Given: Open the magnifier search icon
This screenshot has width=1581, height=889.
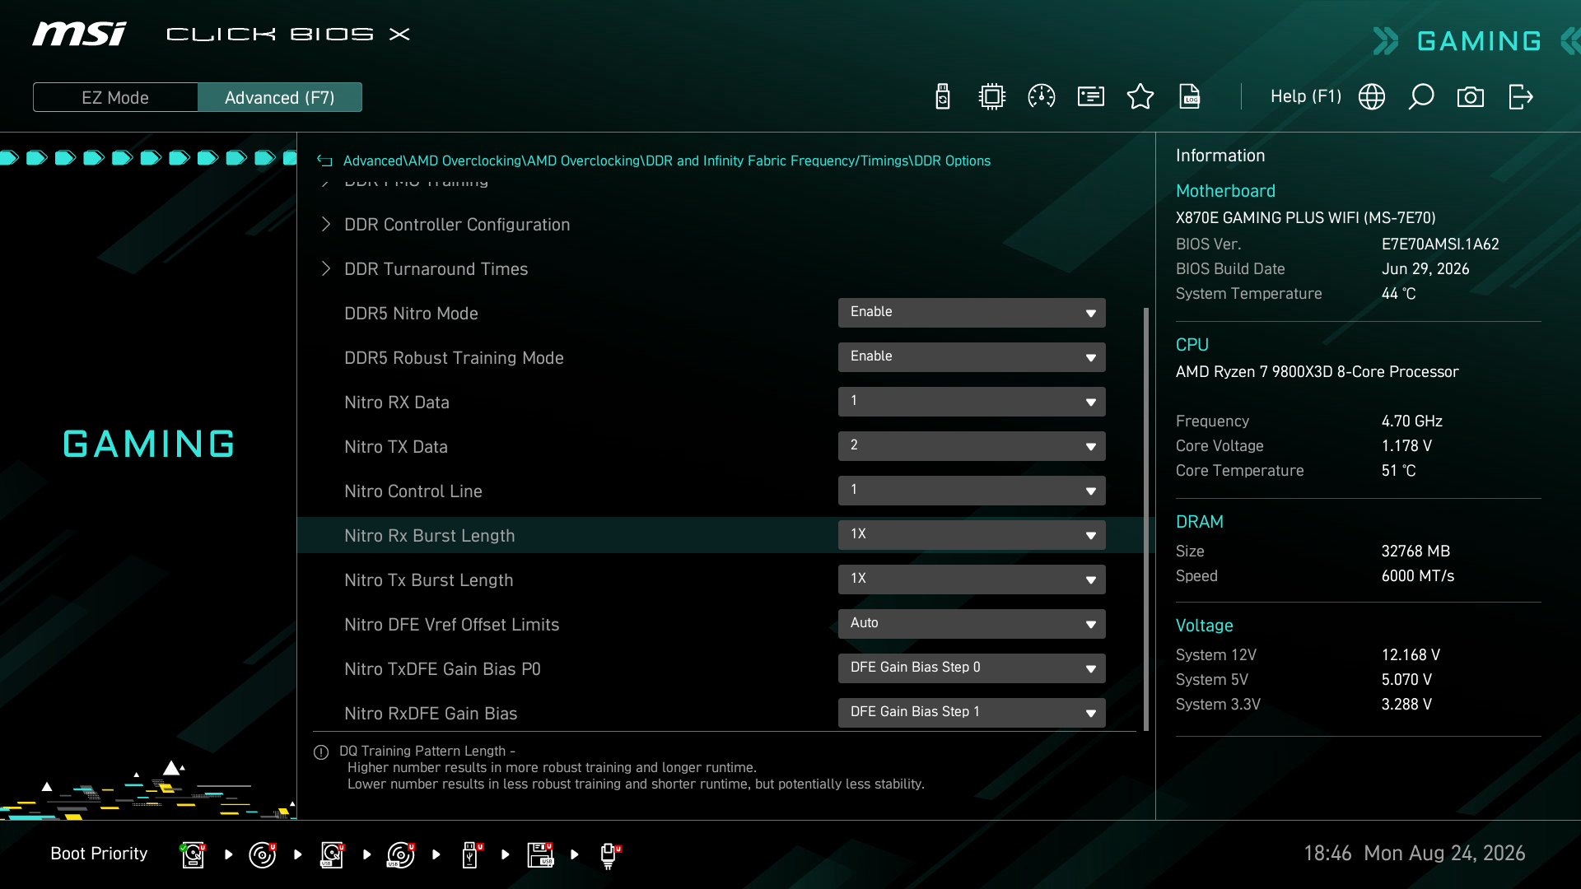Looking at the screenshot, I should click(1421, 96).
